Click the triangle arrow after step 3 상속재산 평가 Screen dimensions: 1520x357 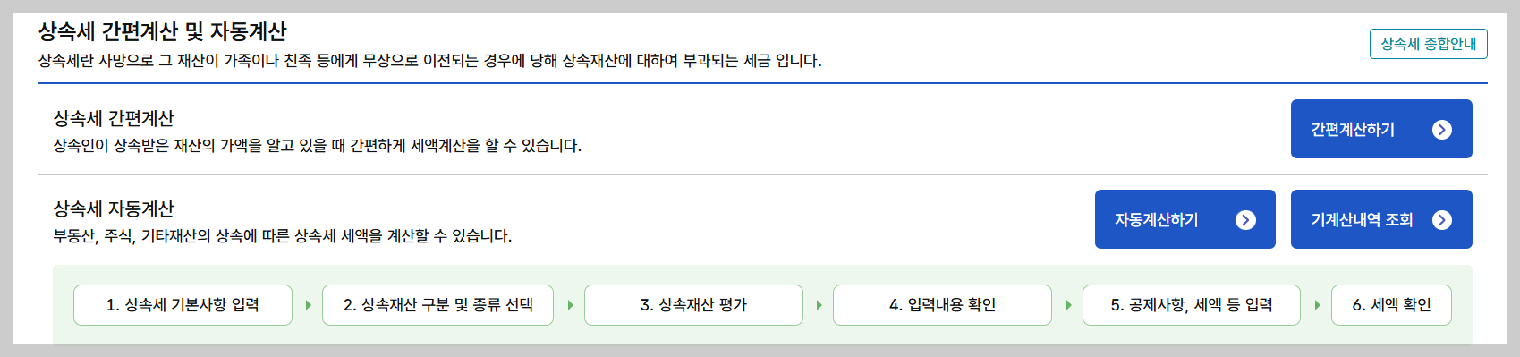[x=819, y=305]
